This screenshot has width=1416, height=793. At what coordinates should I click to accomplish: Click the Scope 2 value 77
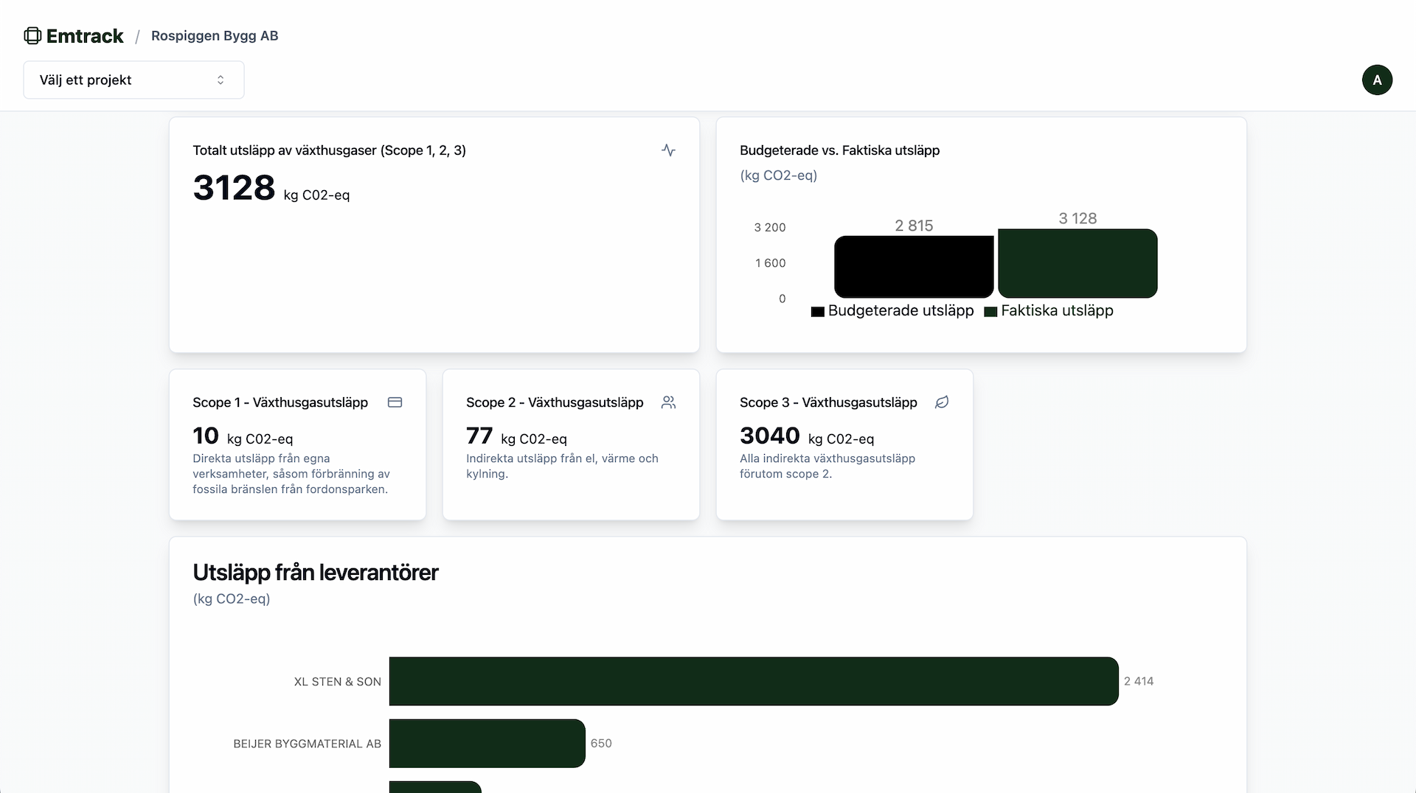click(x=479, y=436)
